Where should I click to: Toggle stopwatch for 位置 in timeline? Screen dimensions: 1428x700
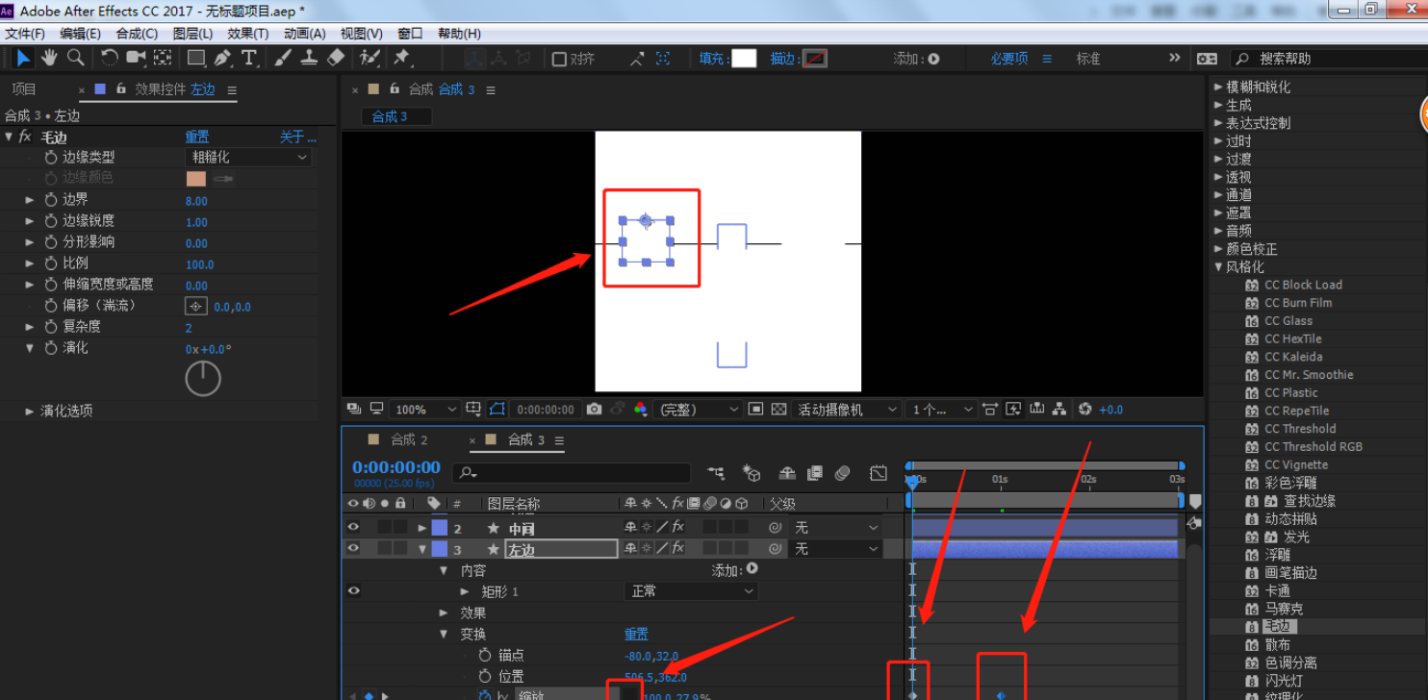point(485,676)
